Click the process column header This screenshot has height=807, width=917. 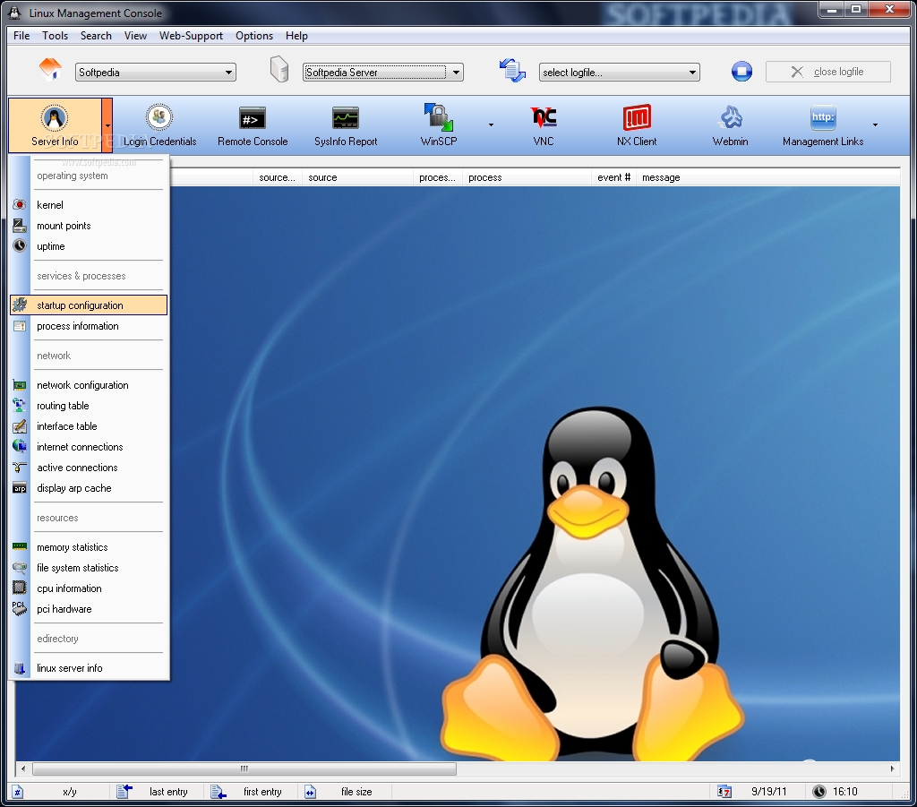(x=527, y=177)
